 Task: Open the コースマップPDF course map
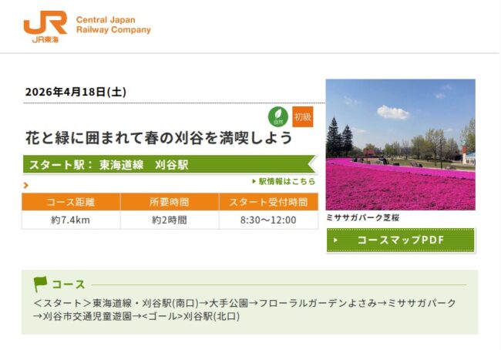[400, 241]
